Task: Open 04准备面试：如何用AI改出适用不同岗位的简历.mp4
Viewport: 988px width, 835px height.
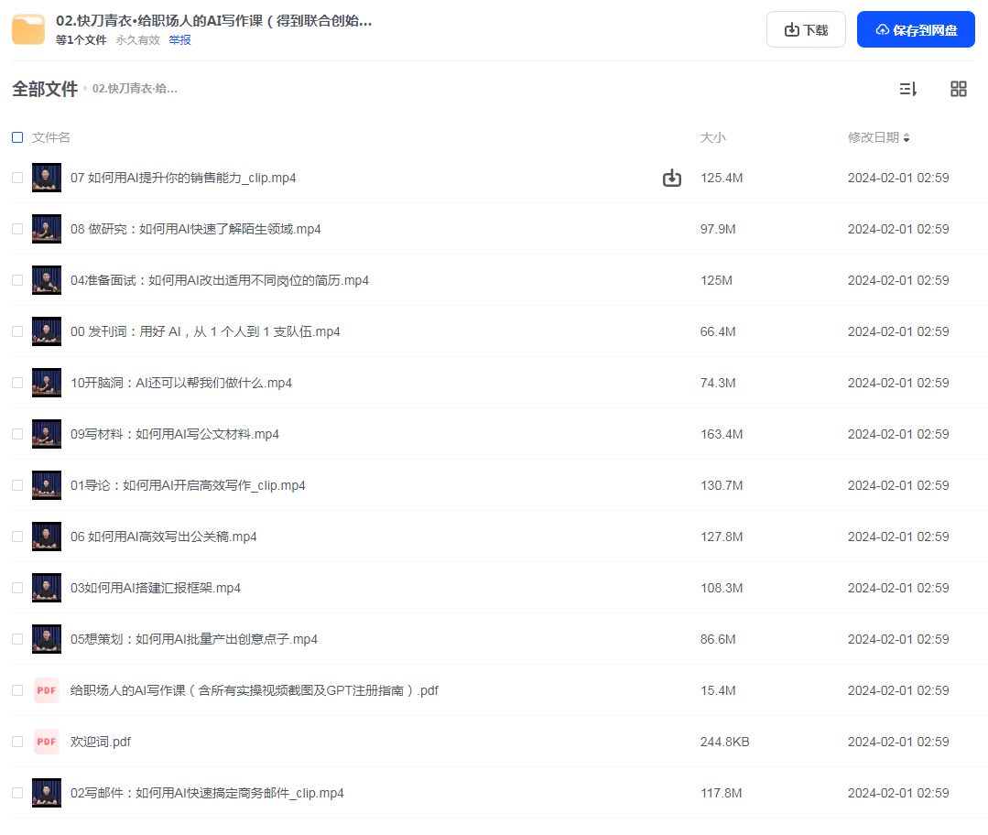Action: (x=219, y=280)
